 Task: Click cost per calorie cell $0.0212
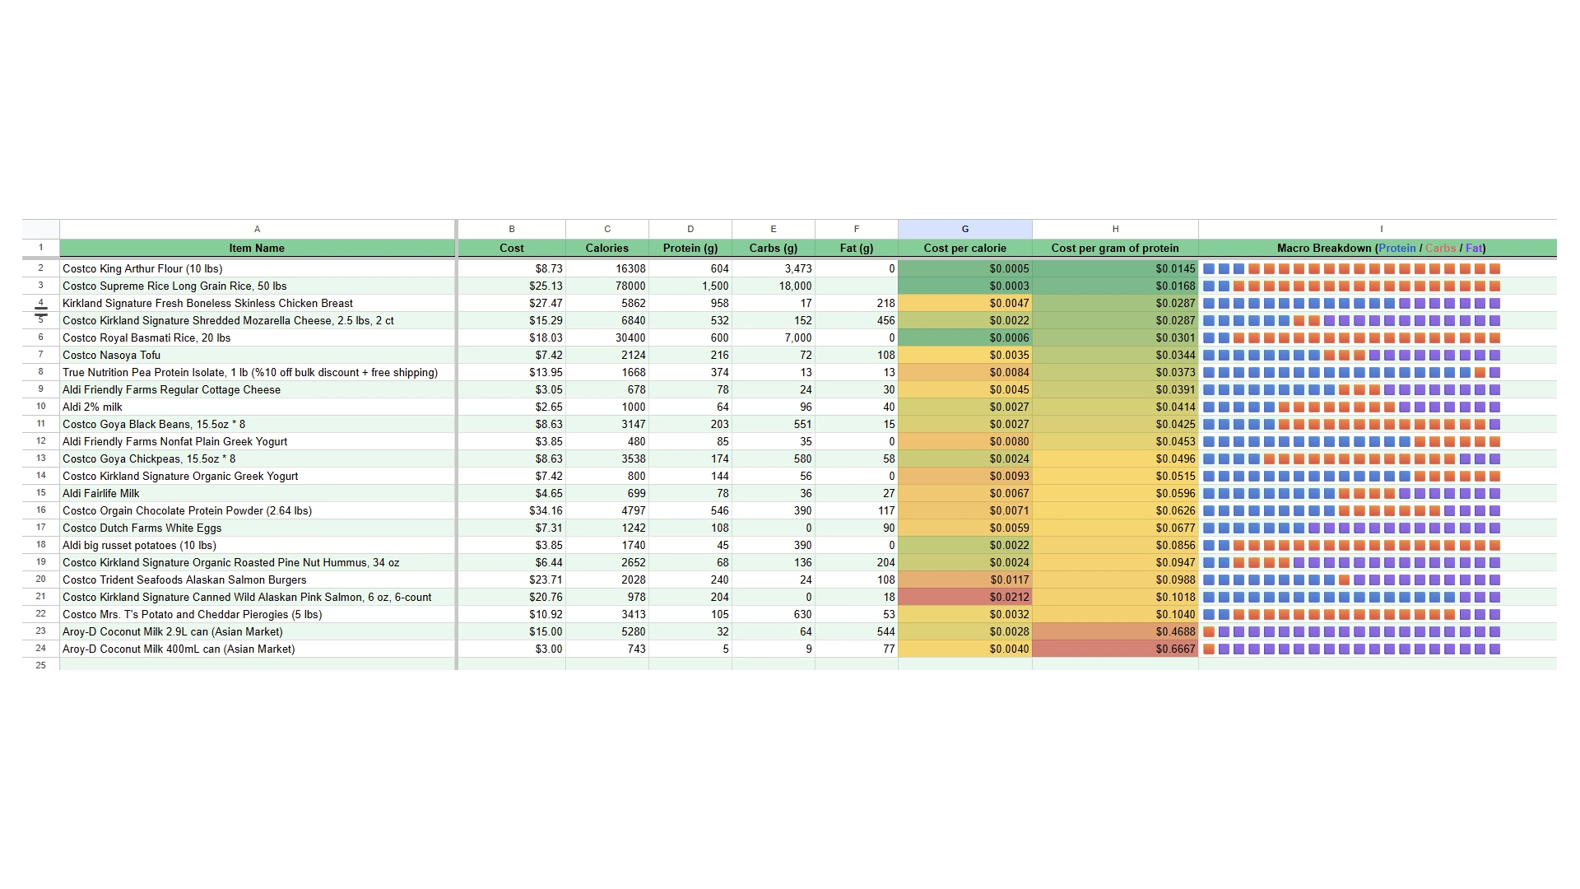tap(964, 597)
